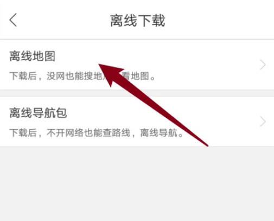Click 下载后 at start of 离线导航包 description
This screenshot has width=274, height=221.
23,133
